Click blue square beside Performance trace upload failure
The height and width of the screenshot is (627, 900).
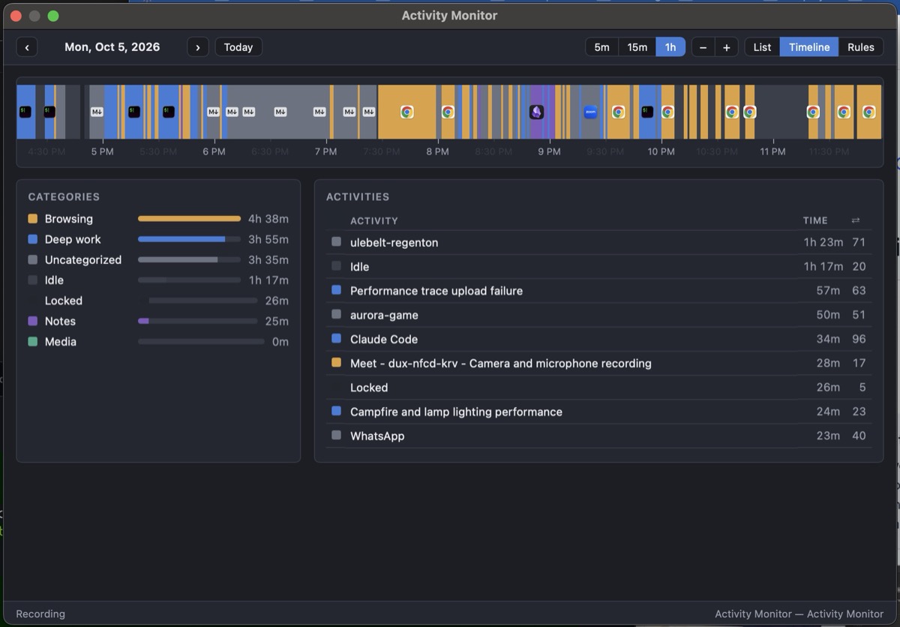click(x=336, y=290)
